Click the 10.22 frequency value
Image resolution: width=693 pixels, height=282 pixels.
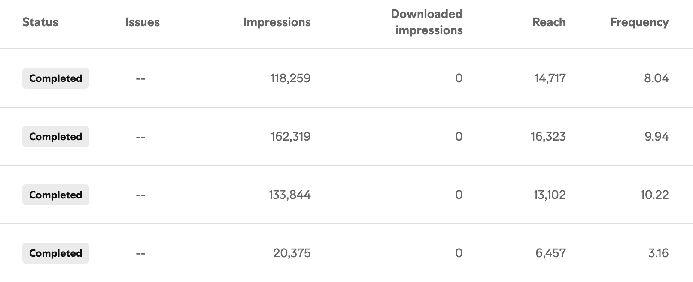pos(654,195)
